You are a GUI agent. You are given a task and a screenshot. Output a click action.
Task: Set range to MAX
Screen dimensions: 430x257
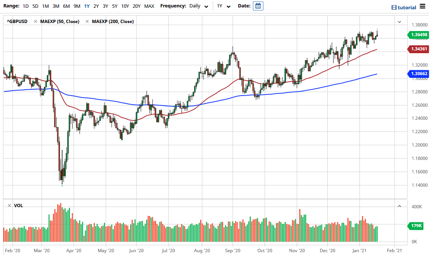pos(149,6)
